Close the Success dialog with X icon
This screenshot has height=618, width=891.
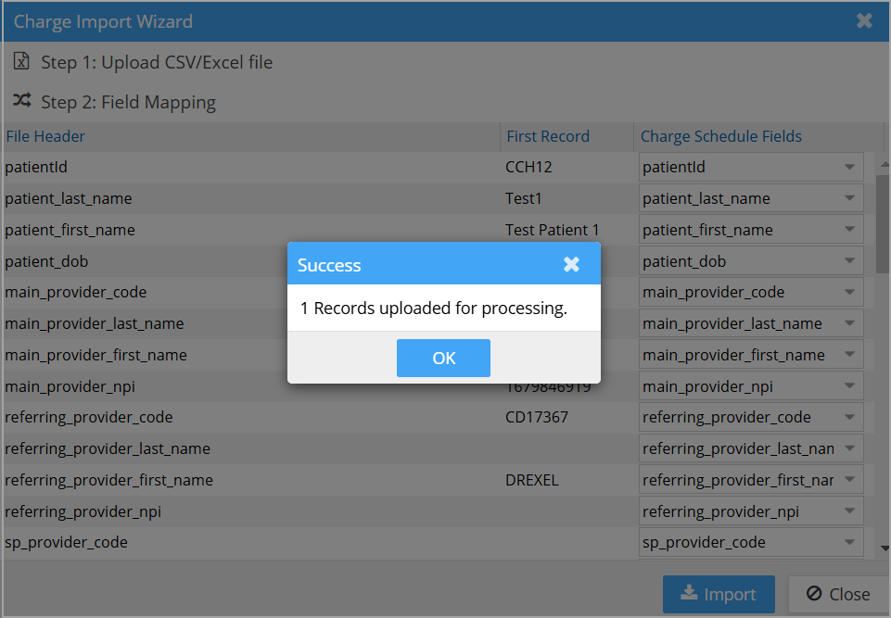[x=571, y=265]
